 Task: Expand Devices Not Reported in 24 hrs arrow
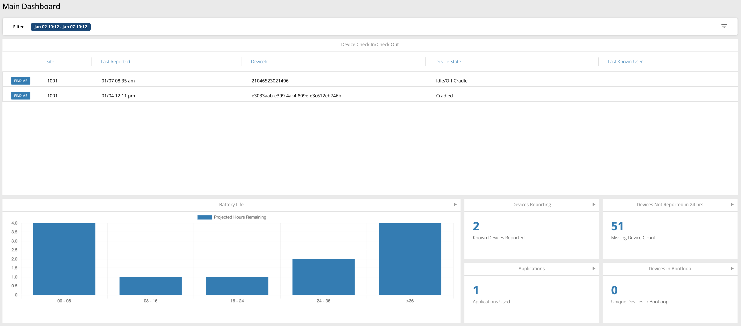pyautogui.click(x=732, y=204)
